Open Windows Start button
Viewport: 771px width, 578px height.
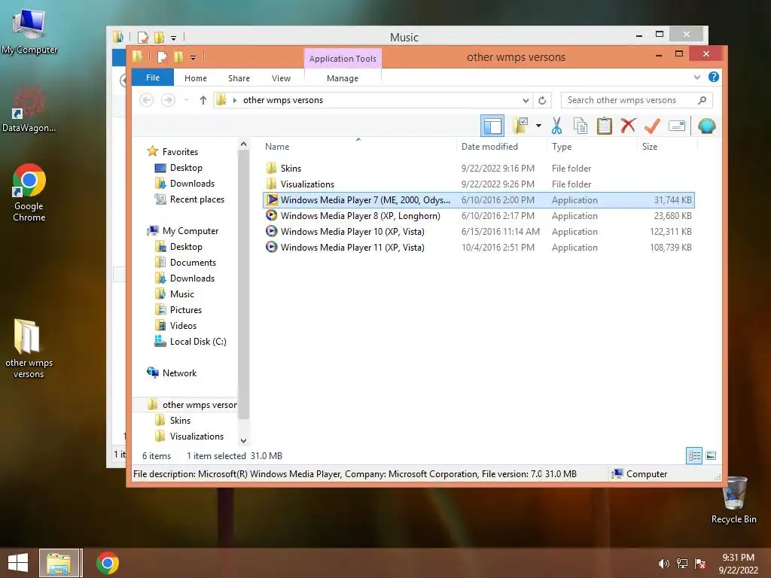18,563
